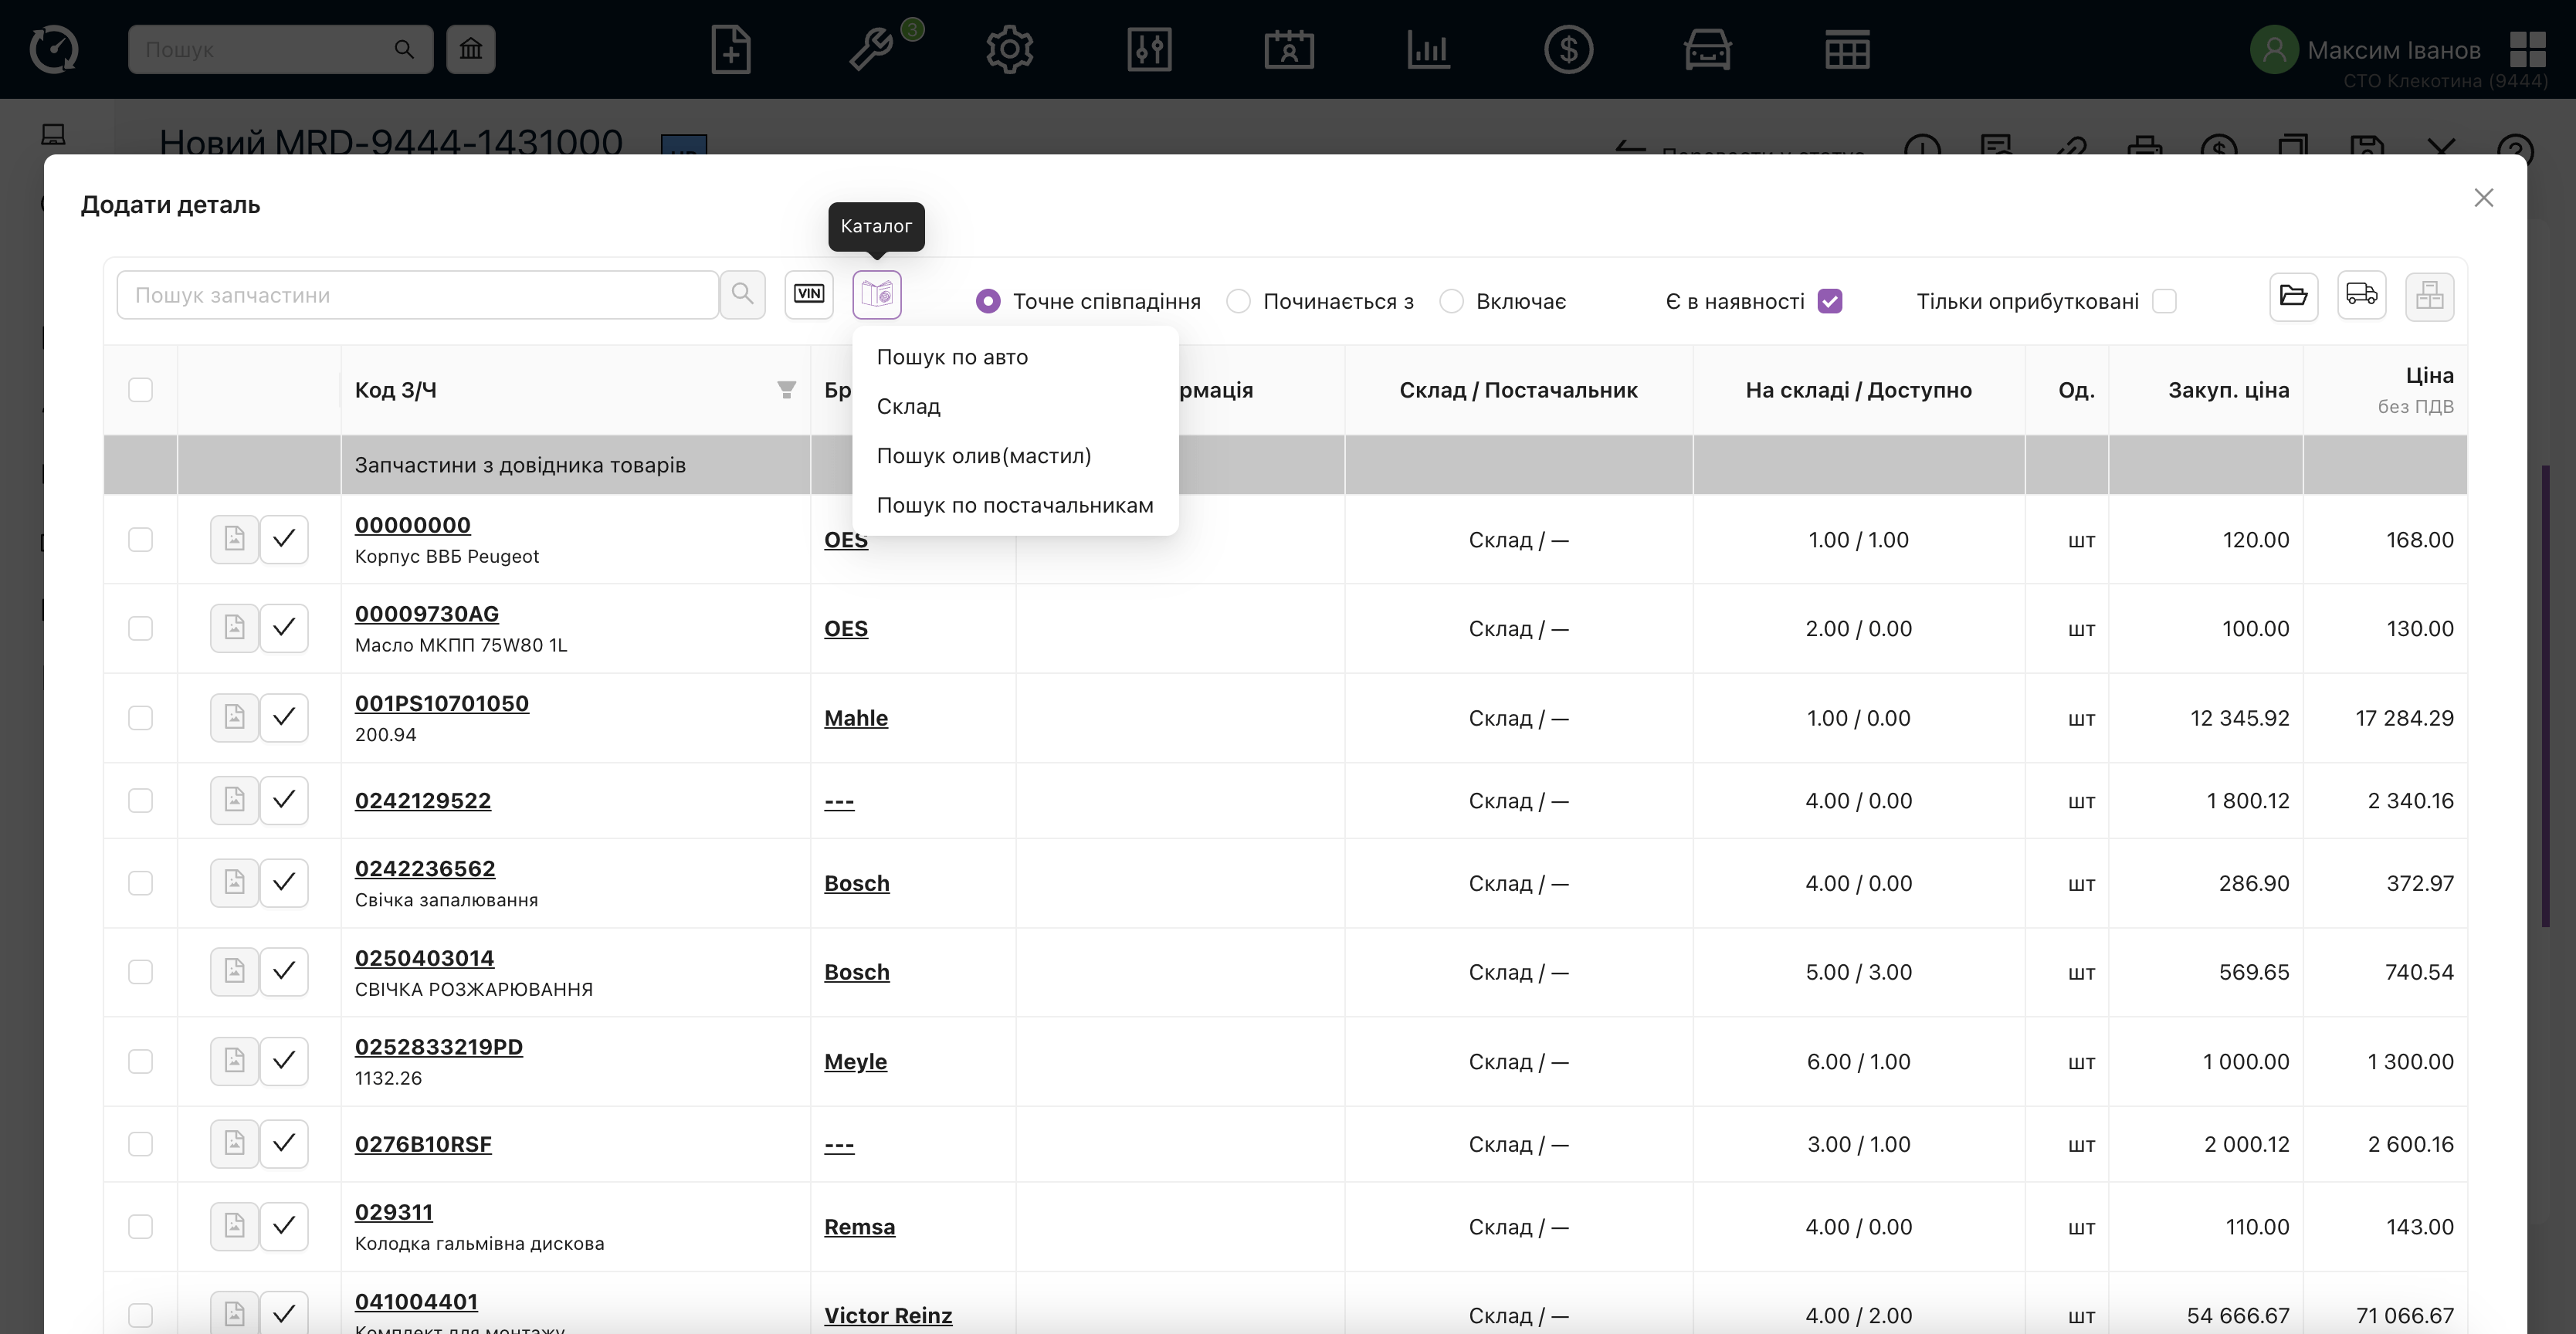Image resolution: width=2576 pixels, height=1334 pixels.
Task: Toggle the select-all checkbox in table header
Action: click(x=141, y=390)
